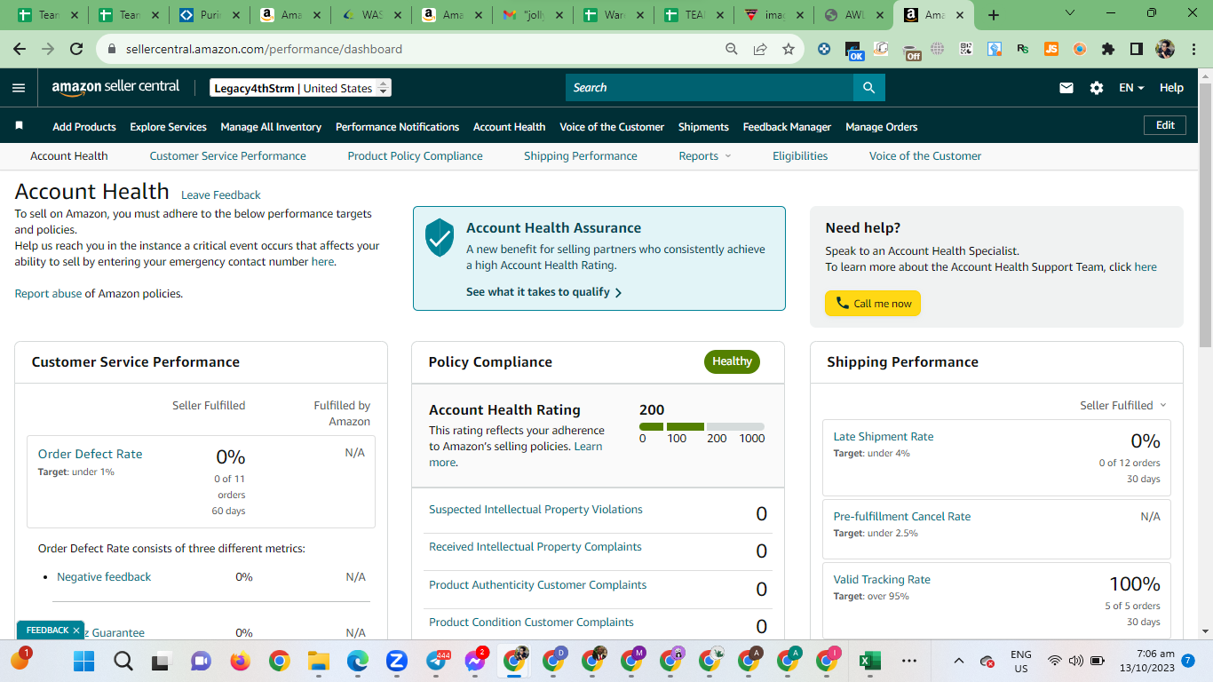
Task: Toggle the Chrome side panel icon
Action: [1137, 50]
